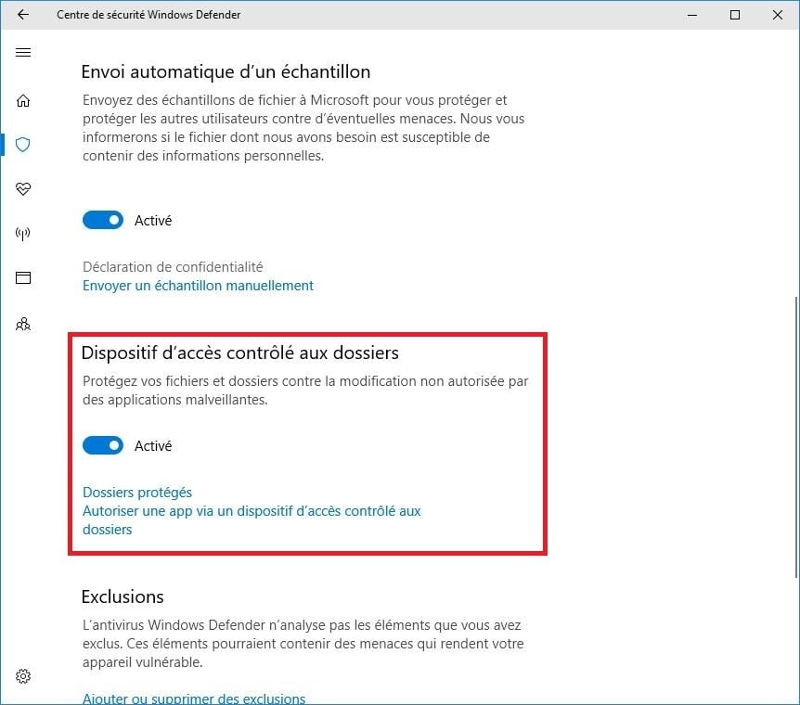This screenshot has height=705, width=800.
Task: Open the Settings gear icon
Action: tap(23, 676)
